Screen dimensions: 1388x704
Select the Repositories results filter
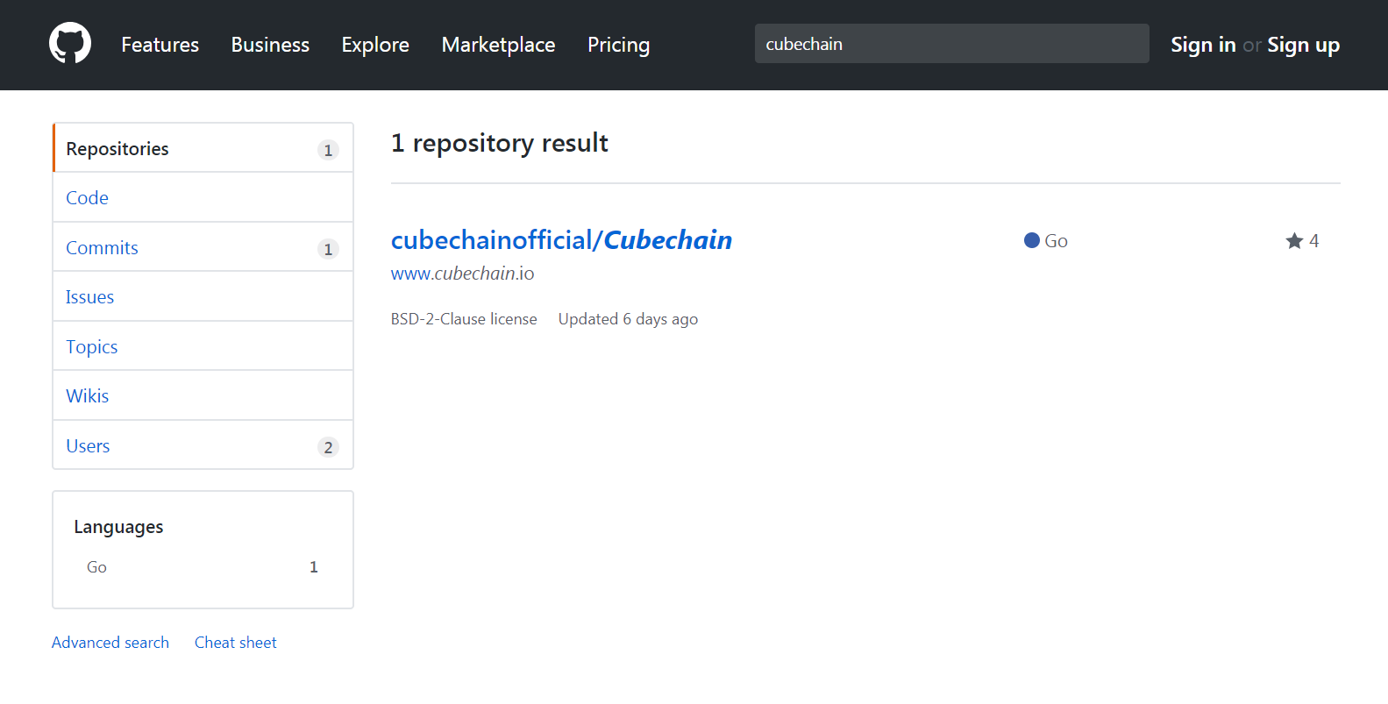pos(117,149)
